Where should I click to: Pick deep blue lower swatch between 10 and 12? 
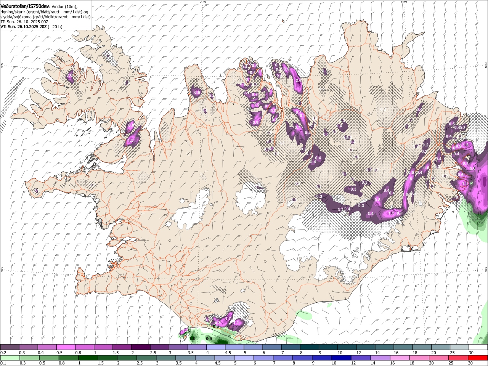(x=341, y=358)
